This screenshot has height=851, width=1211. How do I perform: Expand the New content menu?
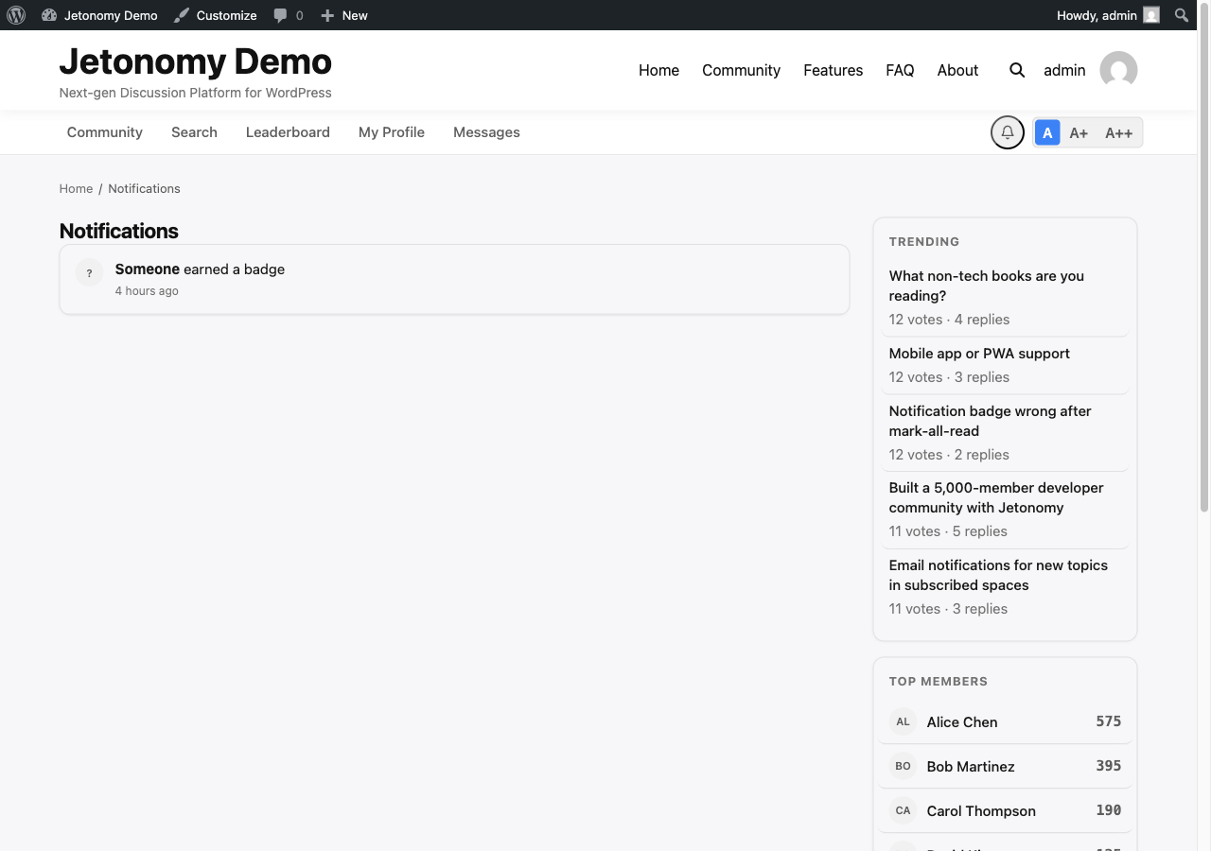pyautogui.click(x=344, y=15)
